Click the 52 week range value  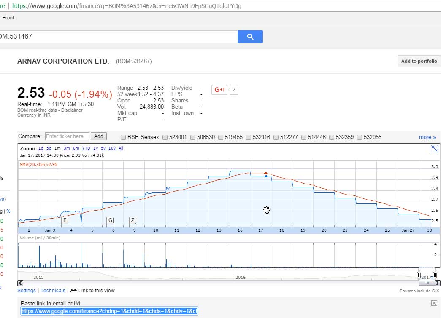click(x=151, y=94)
